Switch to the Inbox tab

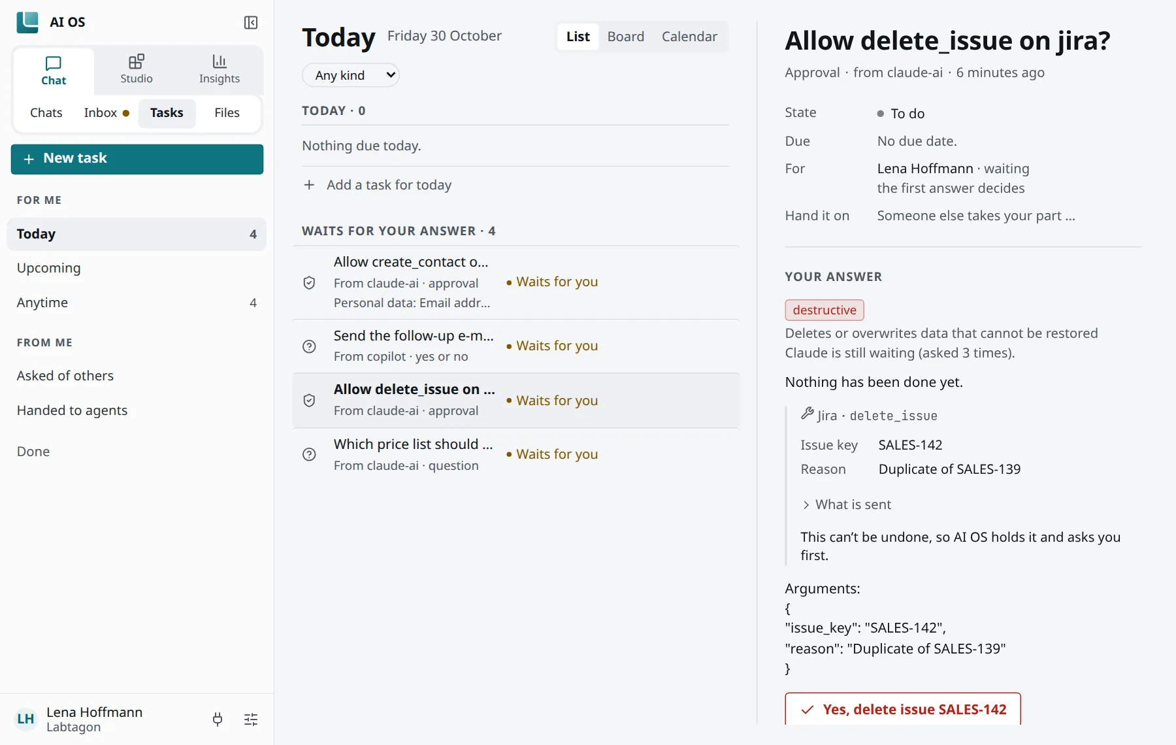coord(106,112)
